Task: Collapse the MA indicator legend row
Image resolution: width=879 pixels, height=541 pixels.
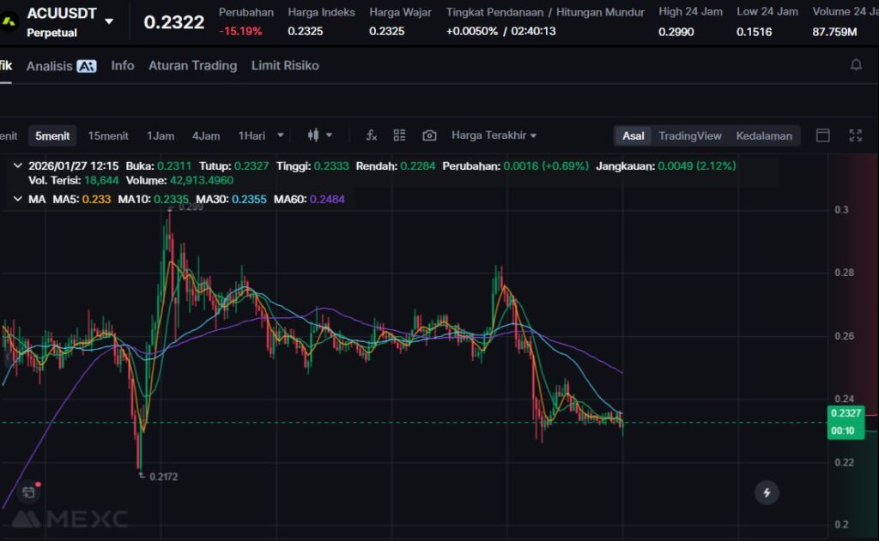Action: click(19, 199)
